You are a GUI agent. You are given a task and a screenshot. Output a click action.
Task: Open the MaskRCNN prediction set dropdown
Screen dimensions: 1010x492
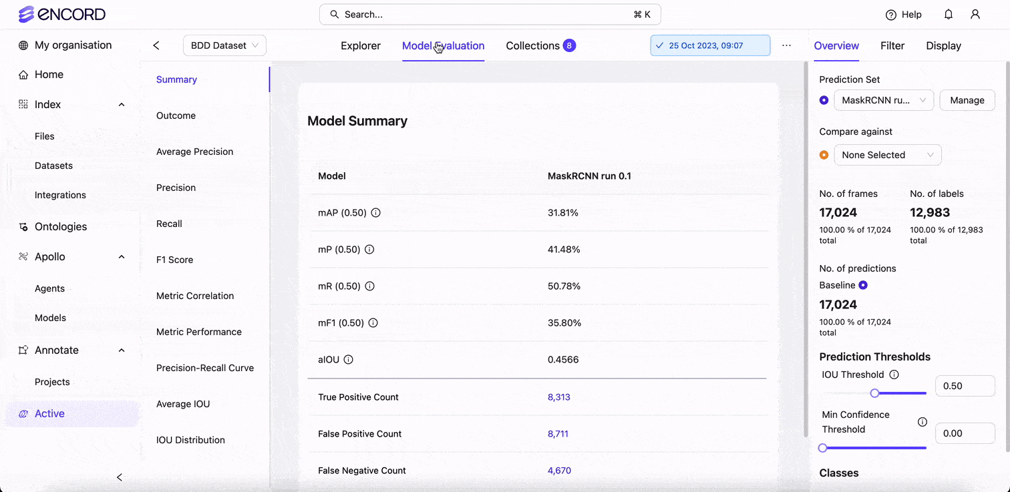click(x=884, y=100)
